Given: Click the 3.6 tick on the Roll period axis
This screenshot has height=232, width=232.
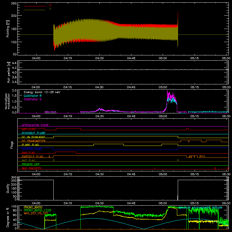Looking at the screenshot, I should coord(14,82).
